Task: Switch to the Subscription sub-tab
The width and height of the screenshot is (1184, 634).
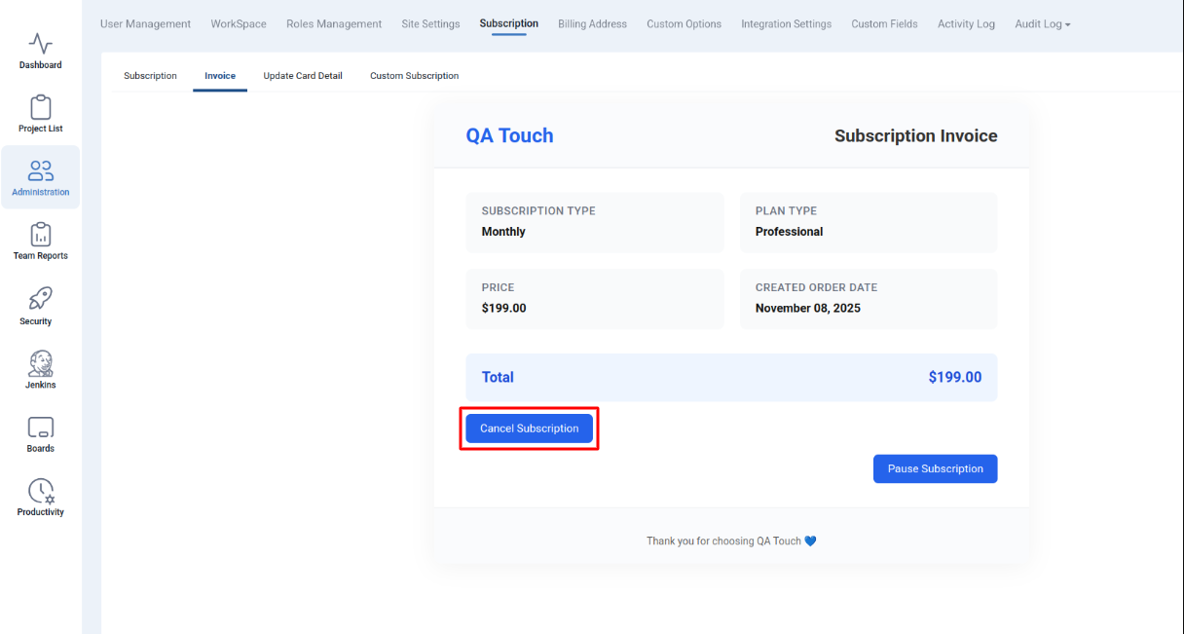Action: tap(150, 76)
